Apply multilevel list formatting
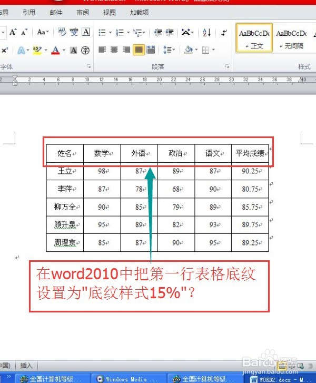 click(138, 33)
